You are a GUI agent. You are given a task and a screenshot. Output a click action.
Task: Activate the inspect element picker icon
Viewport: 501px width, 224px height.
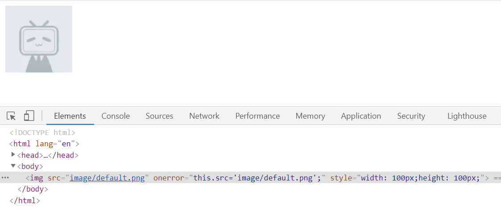pos(11,116)
